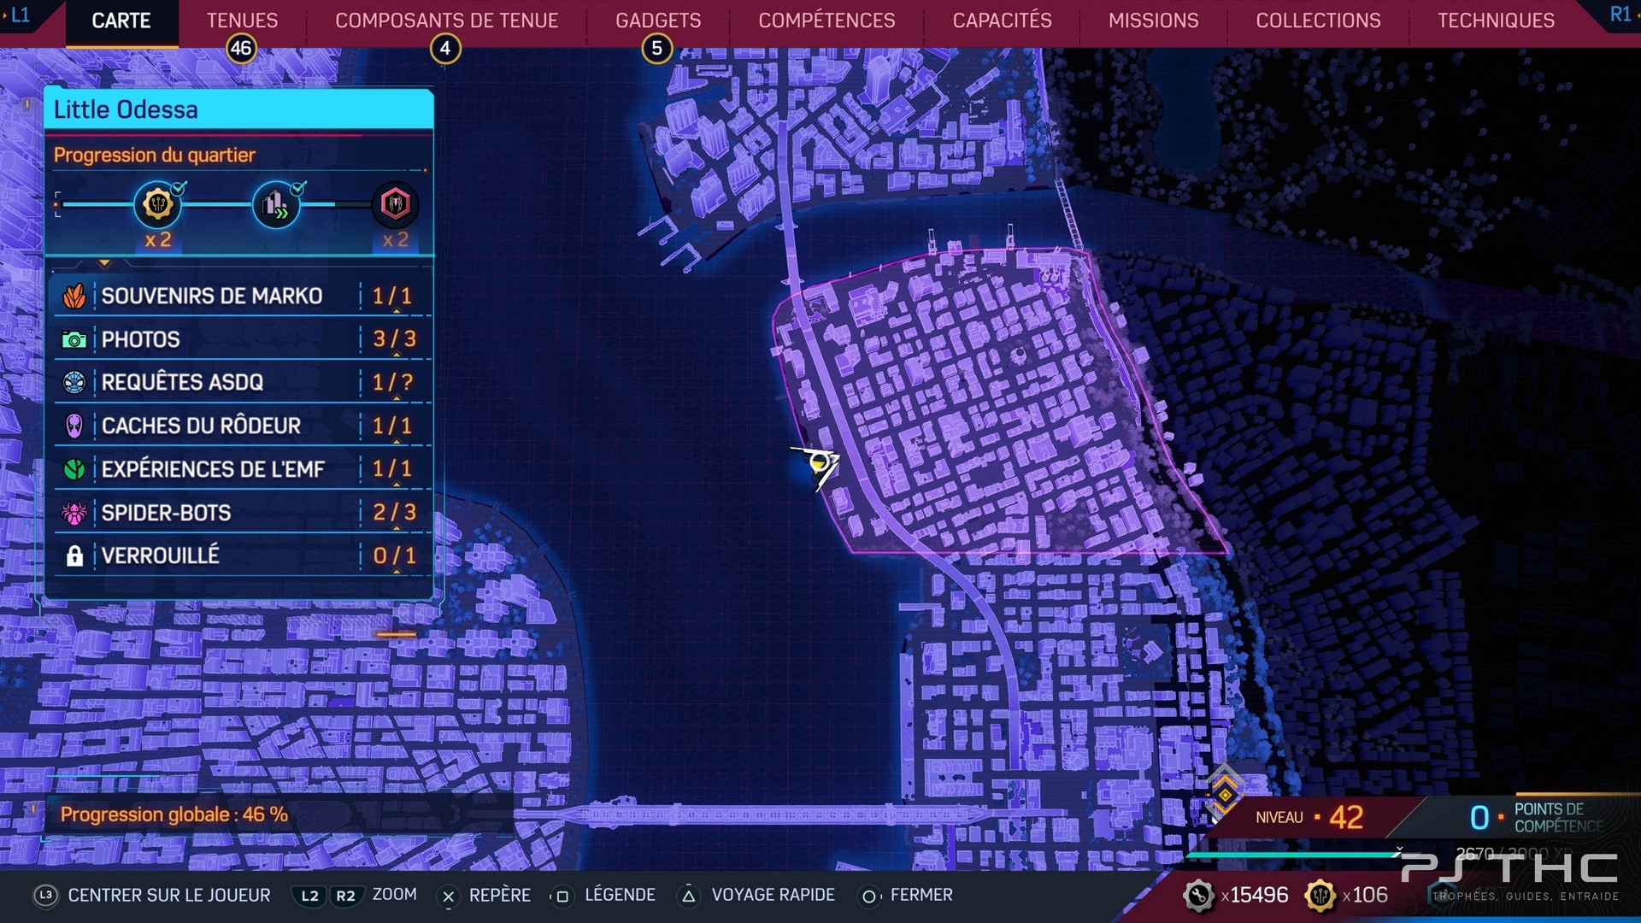Screen dimensions: 1641x923
Task: Click the tech parts x15496 icon
Action: [1198, 896]
